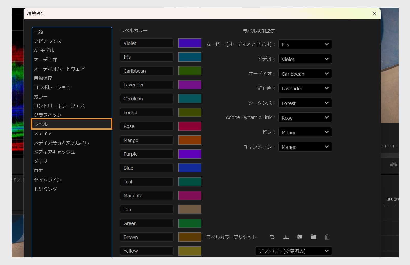The image size is (410, 265).
Task: Select メディアキャッシュ category
Action: [x=72, y=152]
